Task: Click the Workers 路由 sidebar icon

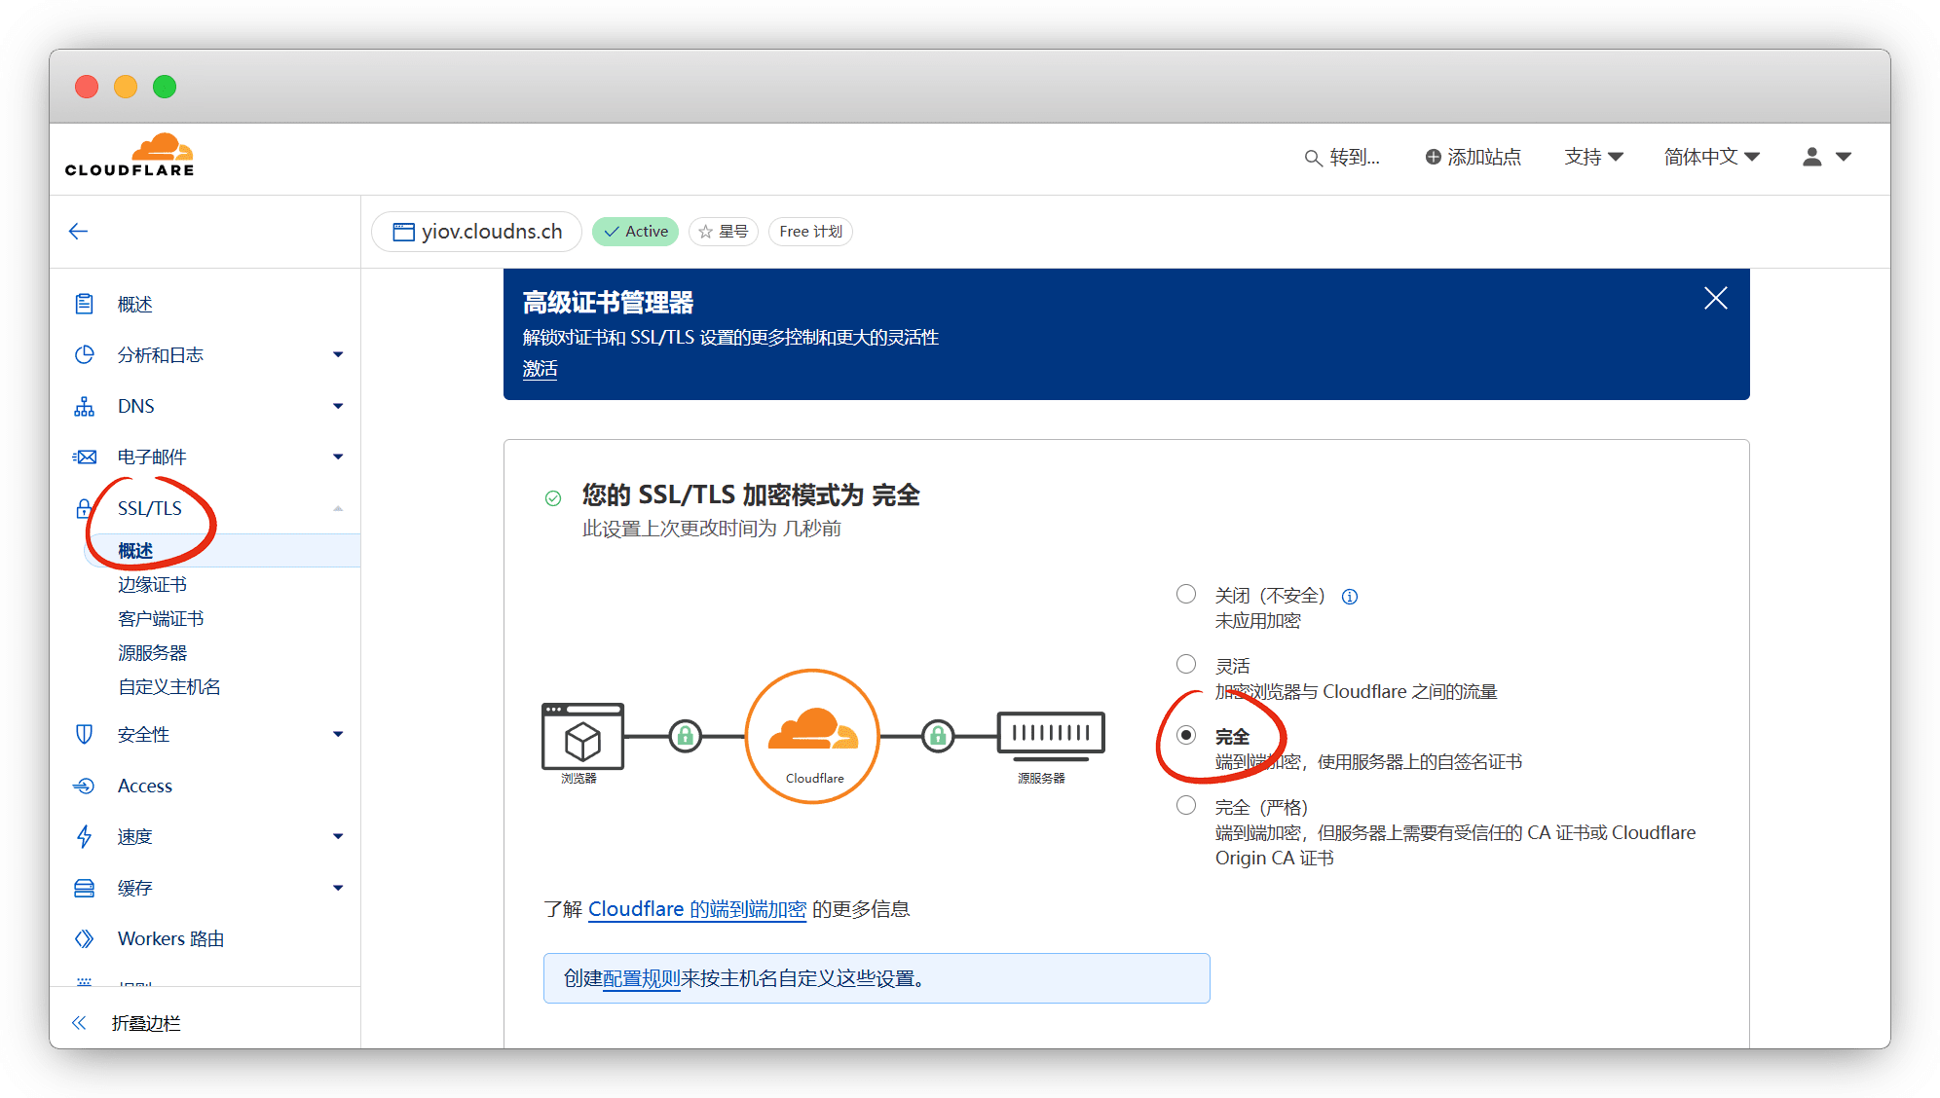Action: coord(85,938)
